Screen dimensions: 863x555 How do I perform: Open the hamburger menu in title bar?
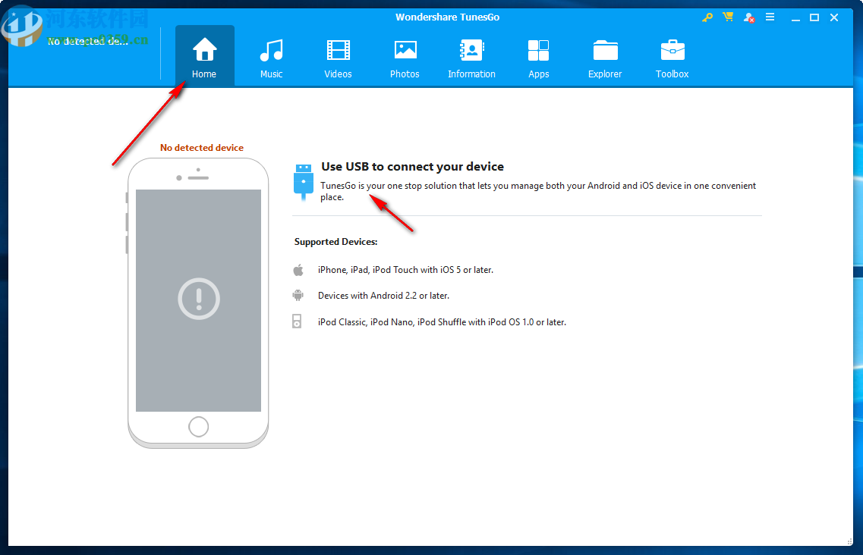coord(770,17)
